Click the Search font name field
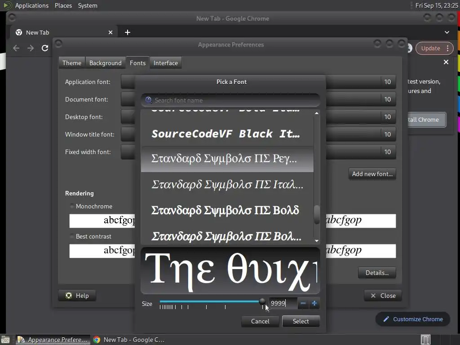Screen dimensions: 460x345 pos(230,100)
